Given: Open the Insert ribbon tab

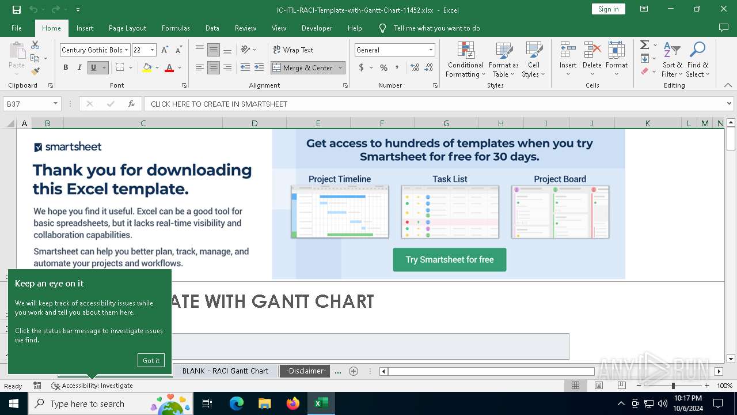Looking at the screenshot, I should pos(85,28).
